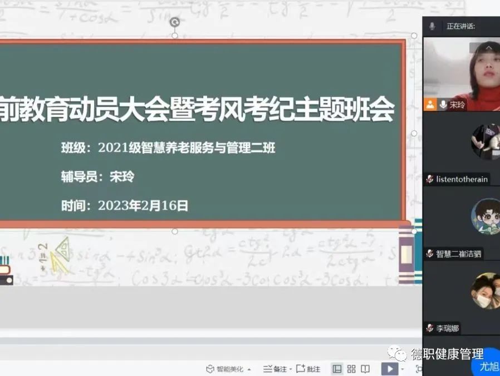
Task: Click the orange host icon beside 宋玲
Action: coord(430,104)
